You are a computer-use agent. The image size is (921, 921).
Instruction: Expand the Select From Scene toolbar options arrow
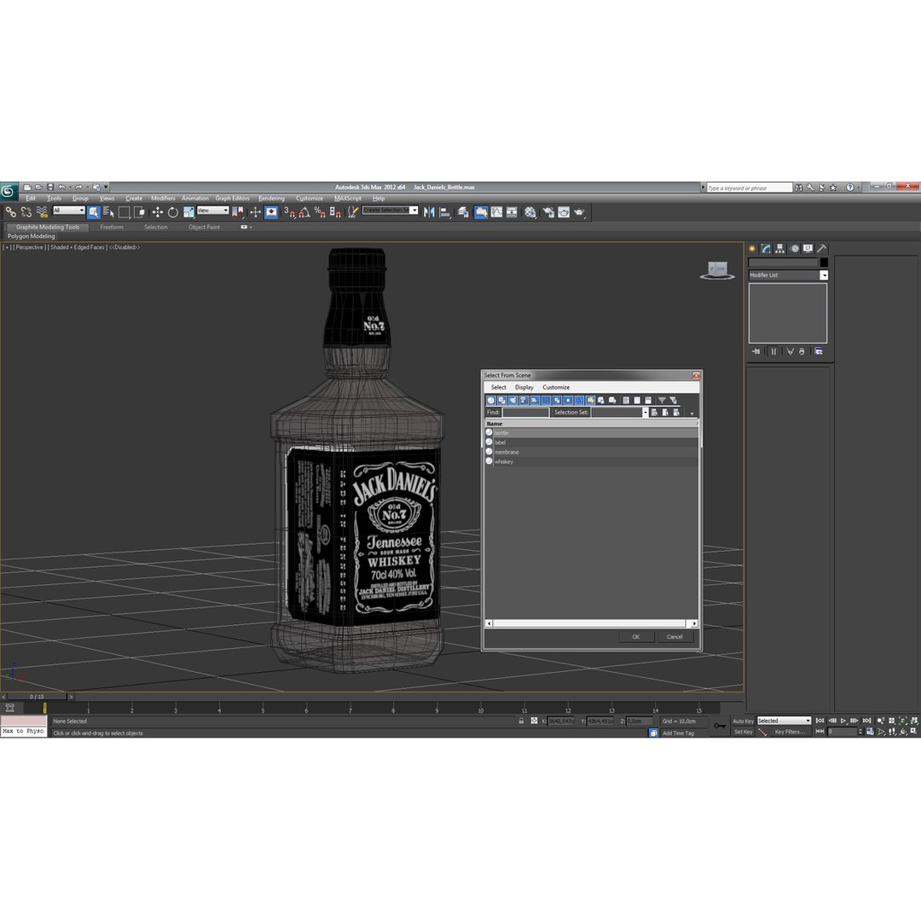pyautogui.click(x=692, y=414)
